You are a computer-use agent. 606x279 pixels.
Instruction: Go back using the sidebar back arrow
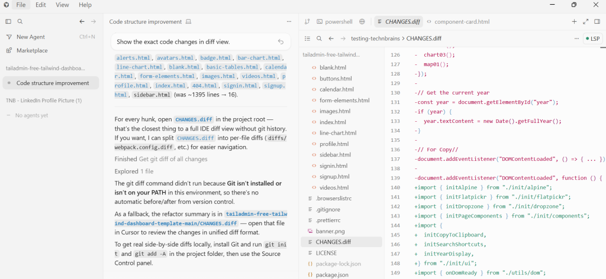click(82, 22)
